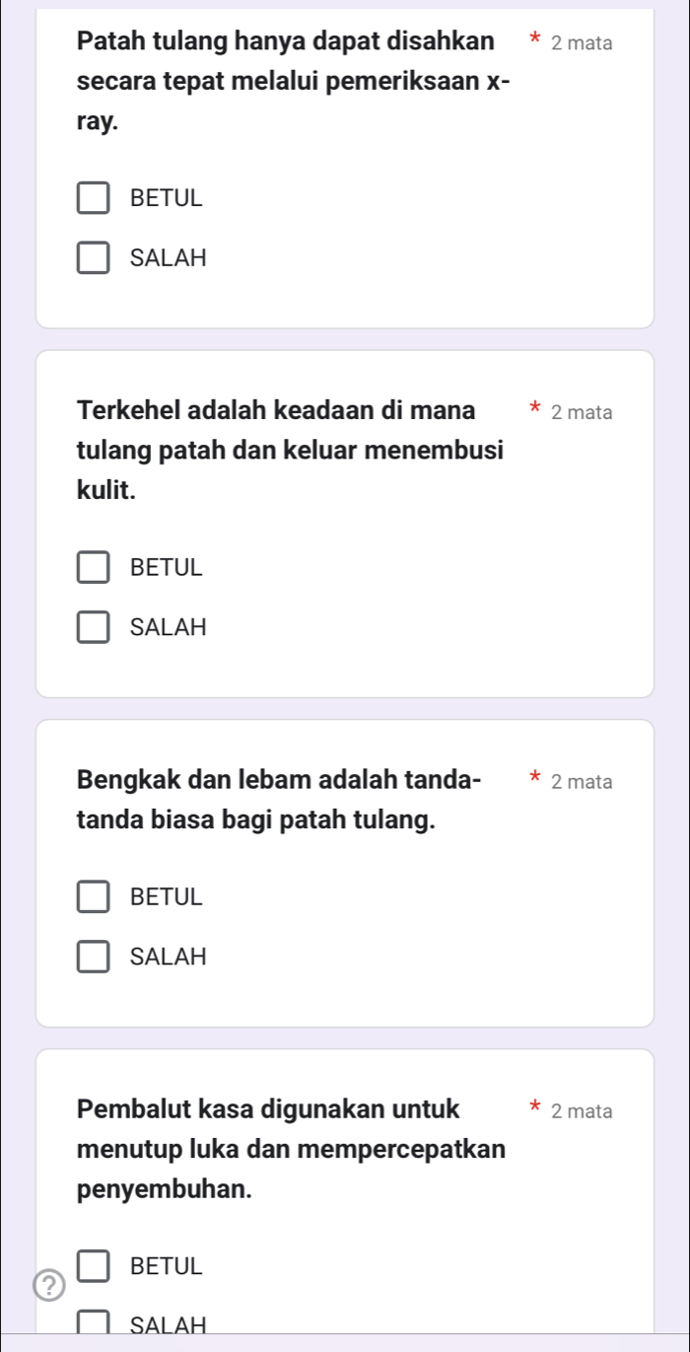Tick BETUL checkbox for the x-ray question

(x=95, y=197)
